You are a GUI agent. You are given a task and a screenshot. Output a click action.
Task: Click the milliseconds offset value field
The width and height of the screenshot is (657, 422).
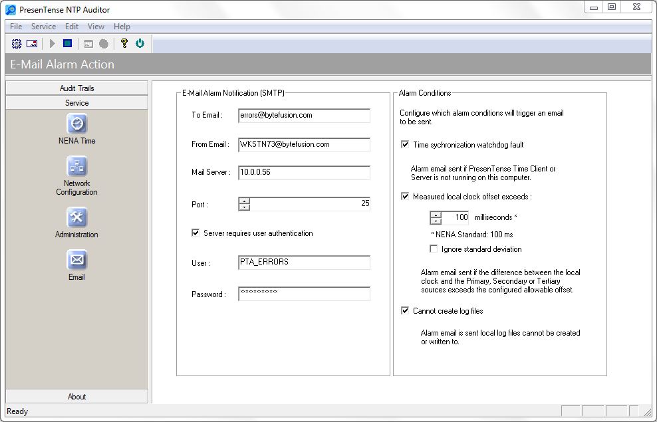coord(455,218)
